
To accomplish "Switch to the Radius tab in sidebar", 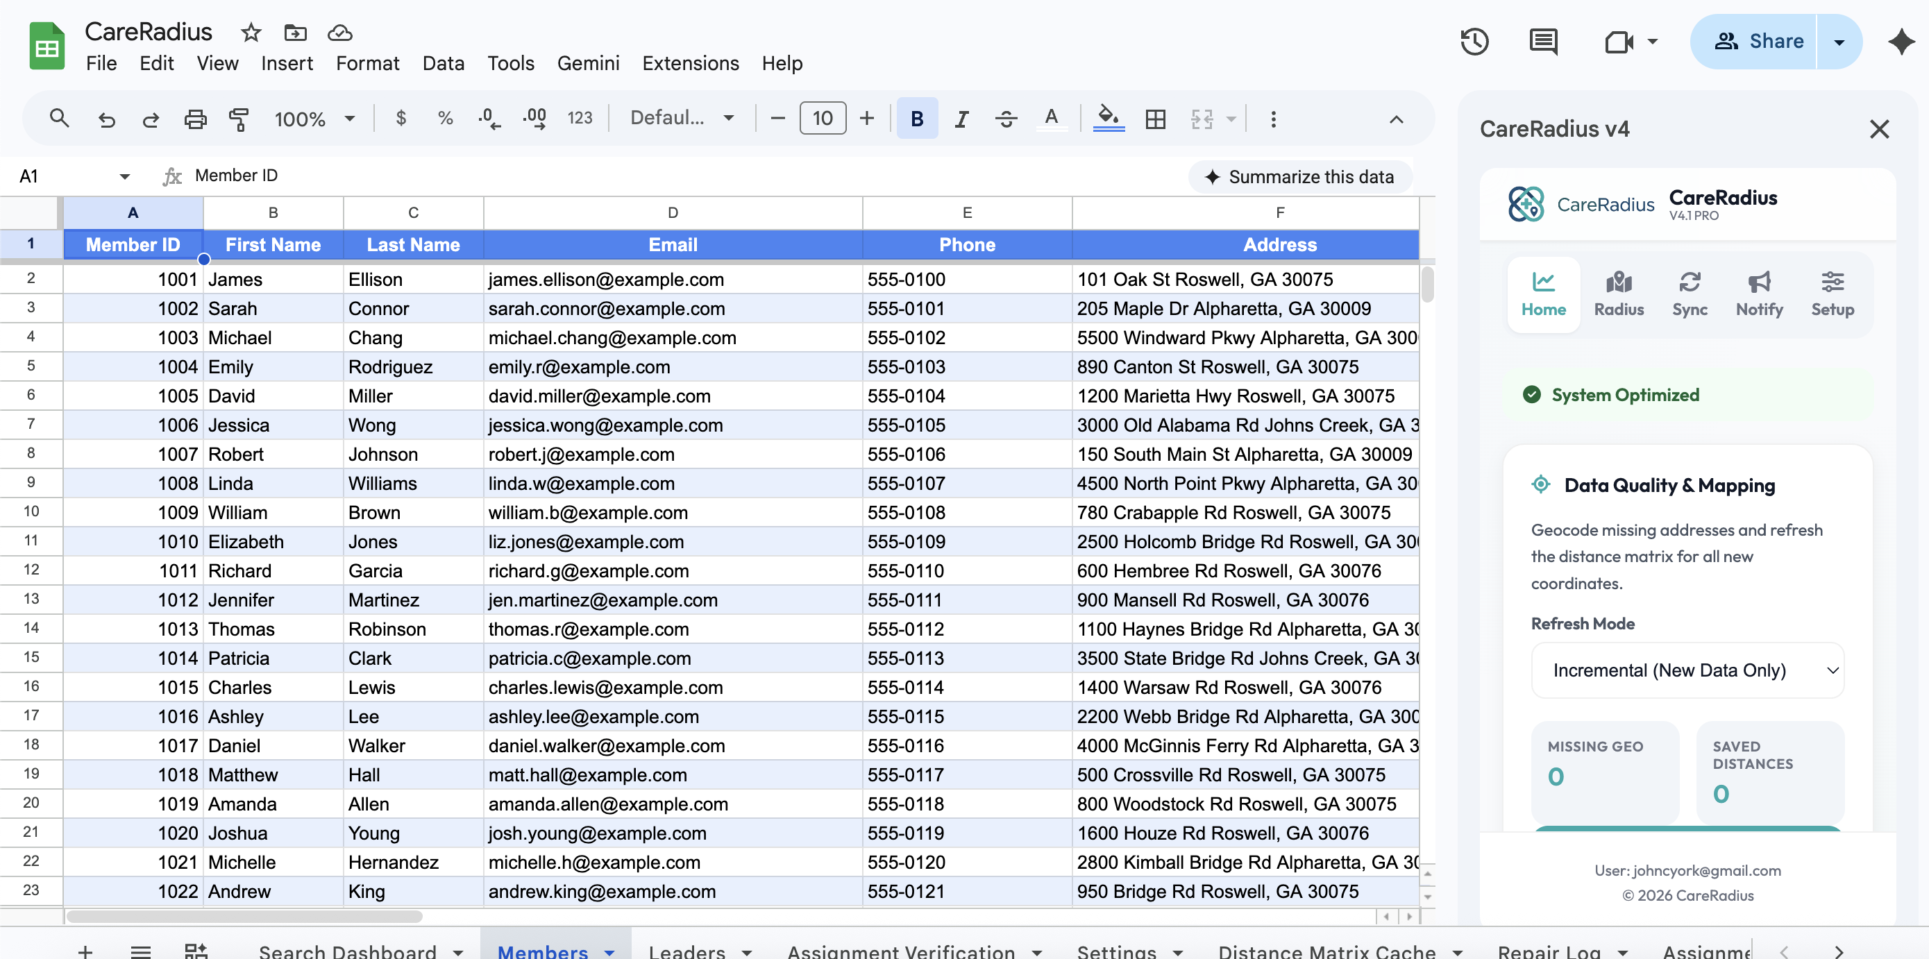I will pyautogui.click(x=1618, y=294).
